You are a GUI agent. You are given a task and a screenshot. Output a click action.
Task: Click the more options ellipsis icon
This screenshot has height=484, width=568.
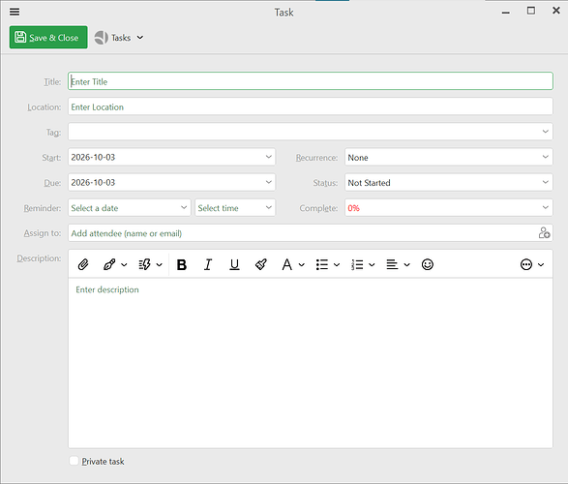click(526, 264)
